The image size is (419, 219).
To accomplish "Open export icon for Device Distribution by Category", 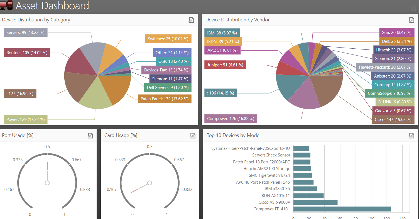I will 191,20.
